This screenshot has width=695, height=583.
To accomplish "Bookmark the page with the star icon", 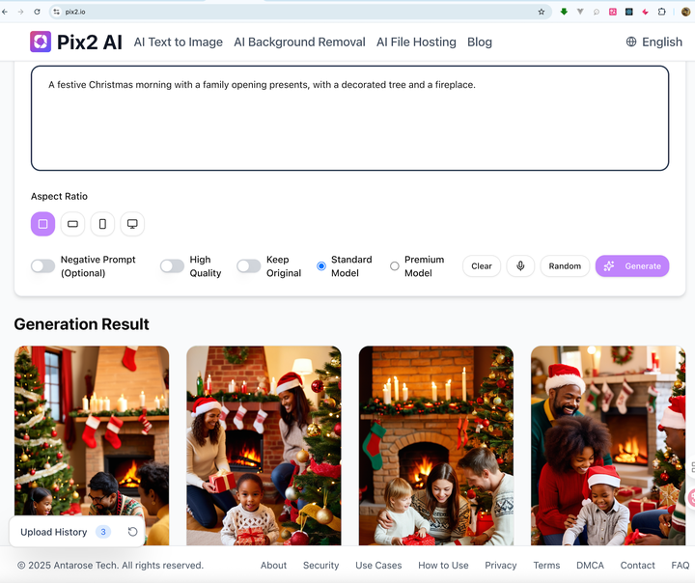I will pyautogui.click(x=542, y=12).
